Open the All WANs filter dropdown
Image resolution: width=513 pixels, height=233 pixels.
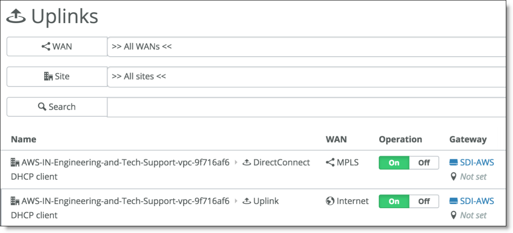pos(306,47)
